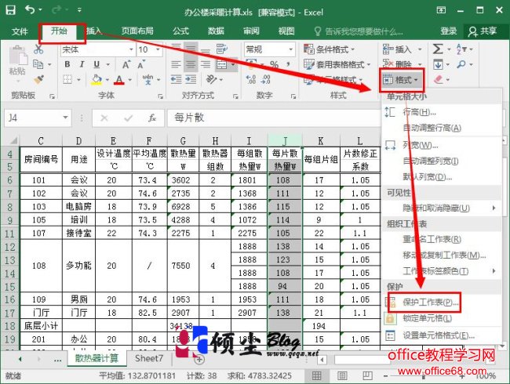Viewport: 510px width, 384px height.
Task: Click the Fill down arrow icon
Action: pos(438,64)
